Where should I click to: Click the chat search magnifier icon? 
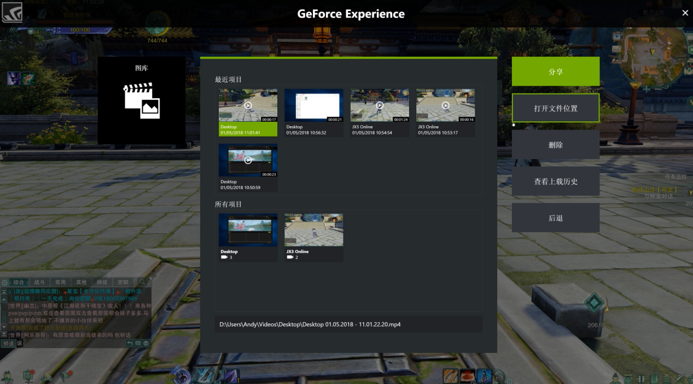coord(142,282)
